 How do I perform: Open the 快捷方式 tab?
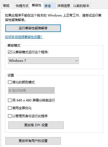[22, 6]
